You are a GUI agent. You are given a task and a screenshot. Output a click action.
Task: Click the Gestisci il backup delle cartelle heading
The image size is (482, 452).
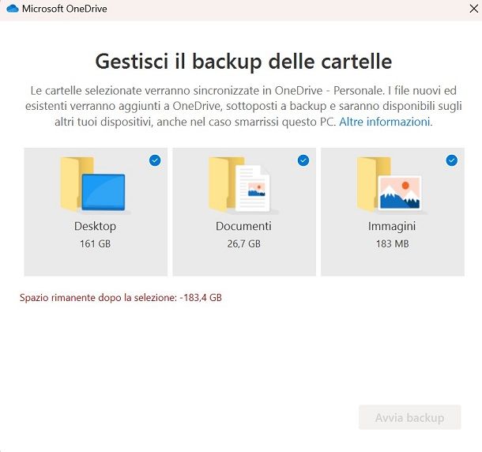[x=243, y=61]
